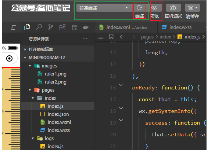
Task: Collapse the logs folder
Action: click(33, 138)
